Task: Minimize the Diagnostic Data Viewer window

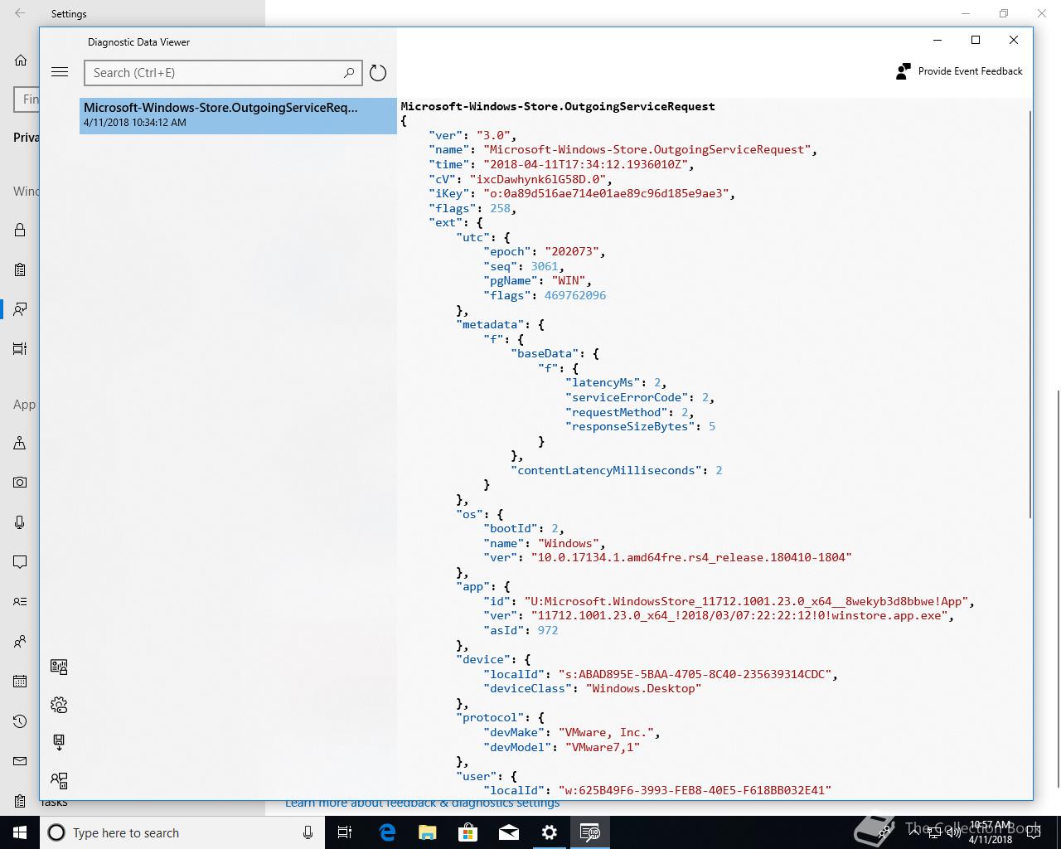Action: pos(937,40)
